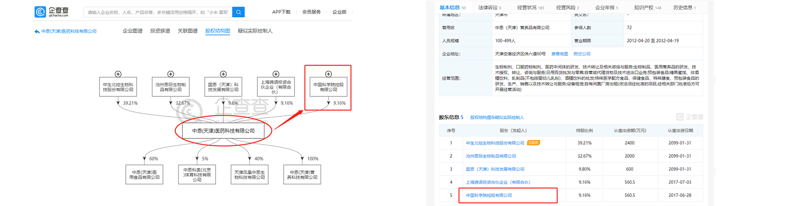The image size is (792, 206).
Task: Select the 沧州恩际生物制品有限公司 node in chart
Action: pos(171,87)
